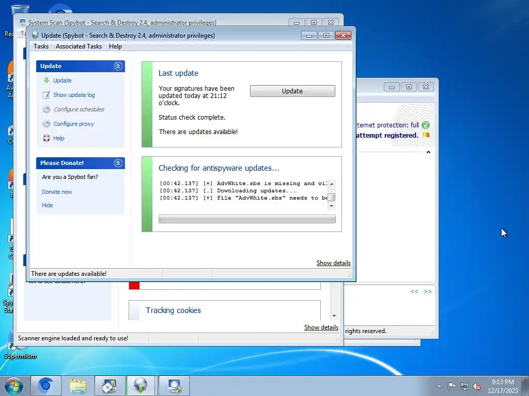Click the Configure proxy gear icon
The width and height of the screenshot is (529, 396).
46,124
